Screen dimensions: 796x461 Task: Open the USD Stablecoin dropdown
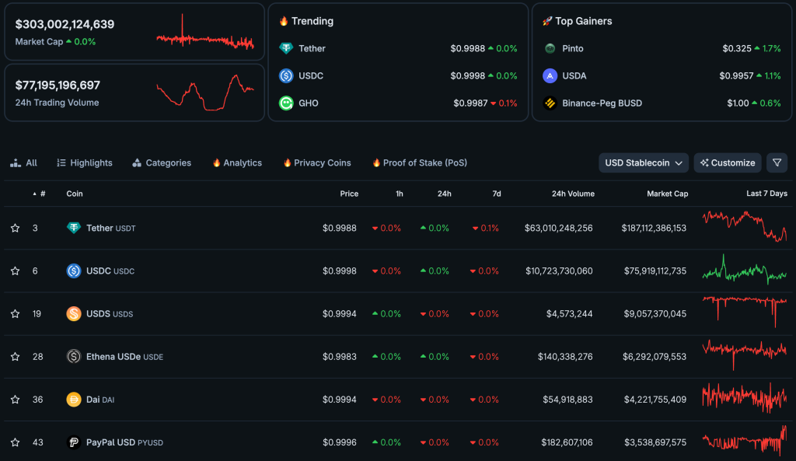pyautogui.click(x=643, y=162)
